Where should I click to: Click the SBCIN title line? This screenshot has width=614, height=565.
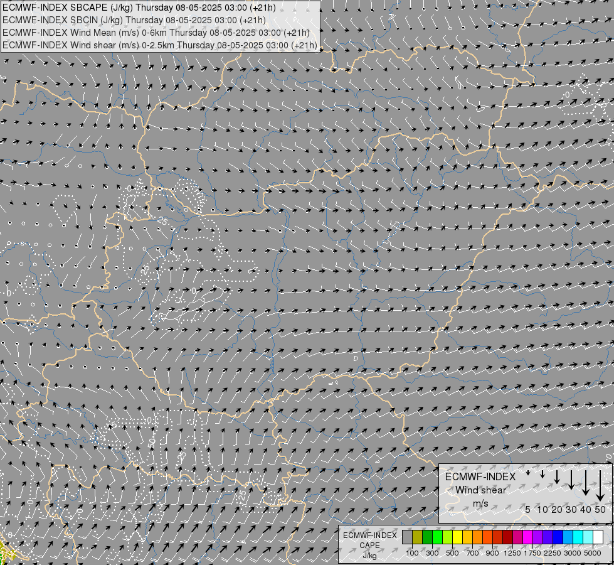pos(134,20)
